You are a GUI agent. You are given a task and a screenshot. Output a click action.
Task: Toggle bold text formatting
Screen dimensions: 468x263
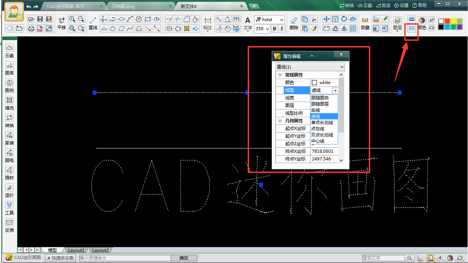274,29
